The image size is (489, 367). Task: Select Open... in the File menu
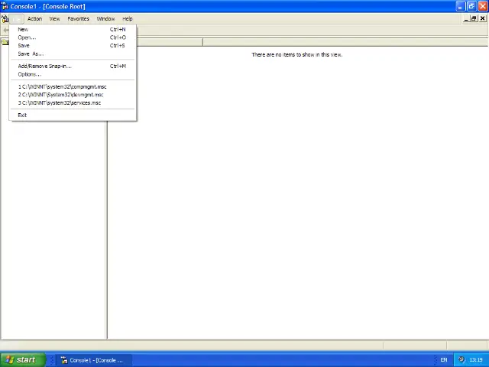tap(27, 37)
